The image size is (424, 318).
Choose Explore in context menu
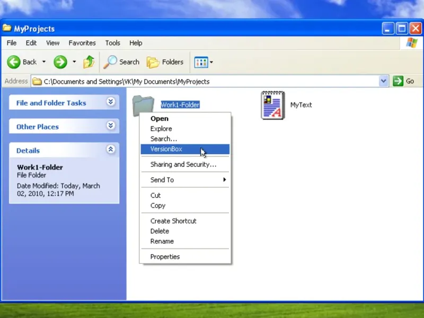[x=185, y=129]
